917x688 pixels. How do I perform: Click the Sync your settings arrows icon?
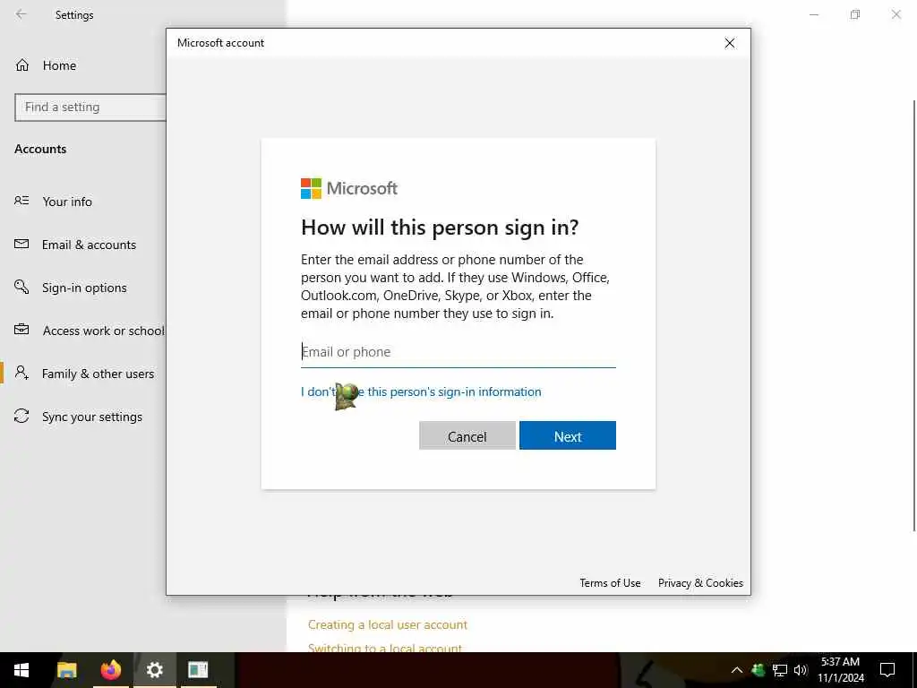[x=21, y=416]
